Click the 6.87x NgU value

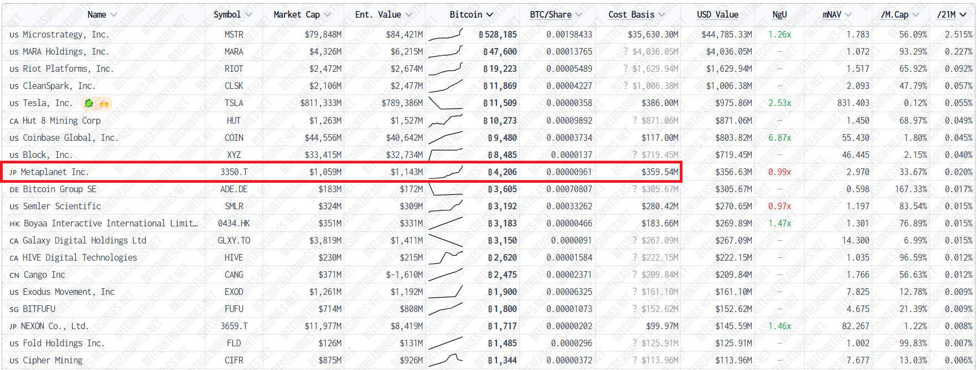(779, 138)
